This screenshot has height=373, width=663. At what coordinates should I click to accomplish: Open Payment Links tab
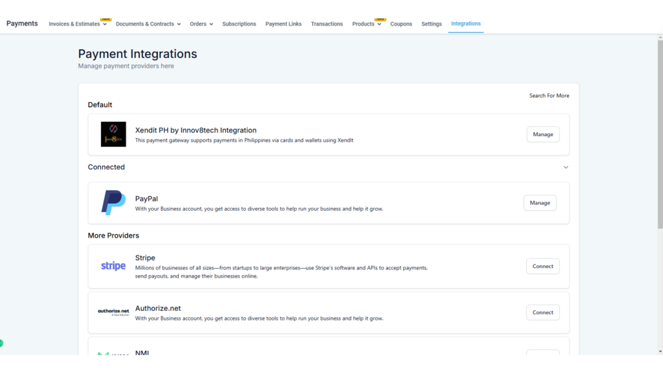(283, 24)
